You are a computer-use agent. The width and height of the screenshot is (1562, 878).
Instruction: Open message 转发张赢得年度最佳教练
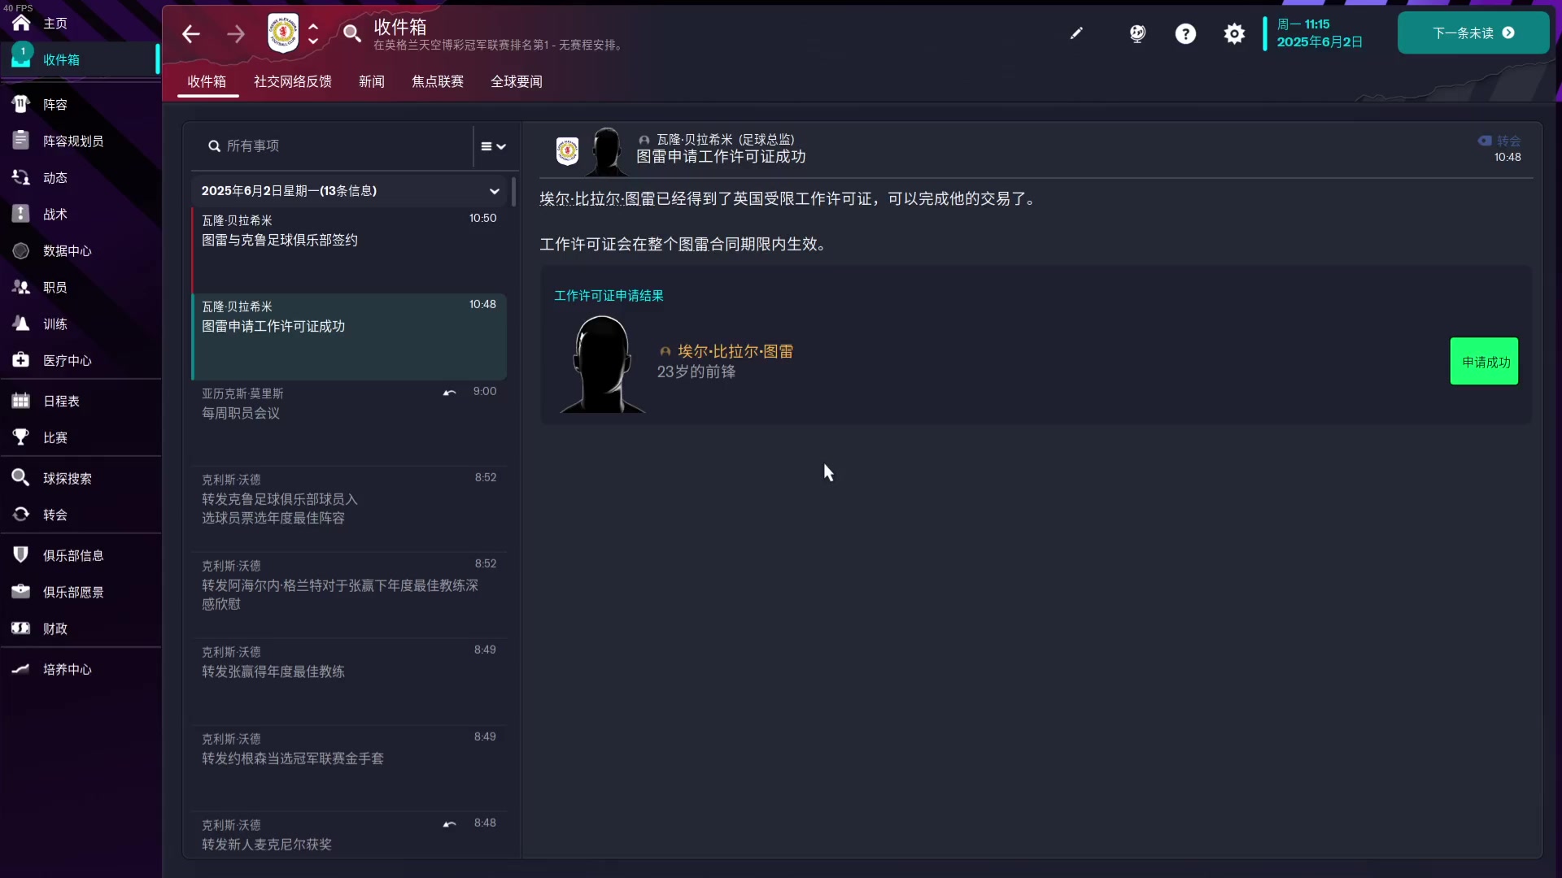[349, 681]
